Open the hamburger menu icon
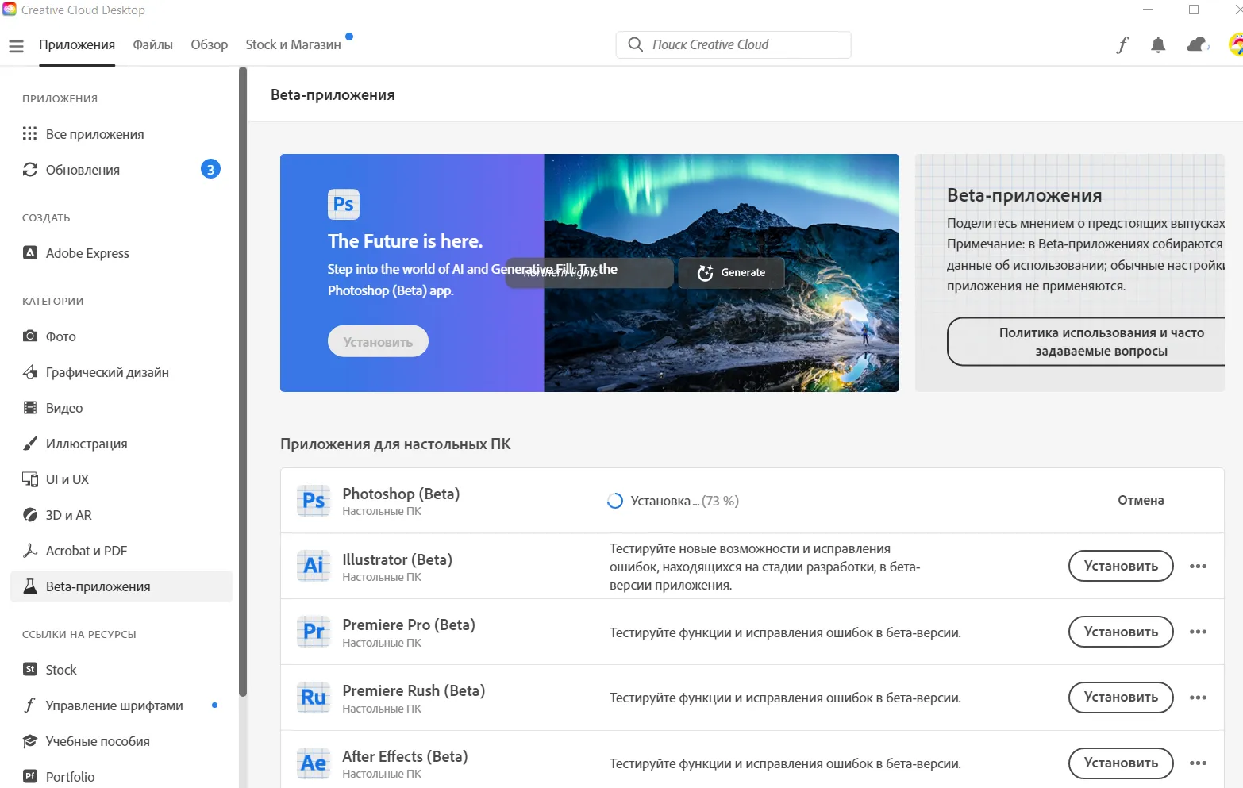The width and height of the screenshot is (1243, 788). [16, 46]
